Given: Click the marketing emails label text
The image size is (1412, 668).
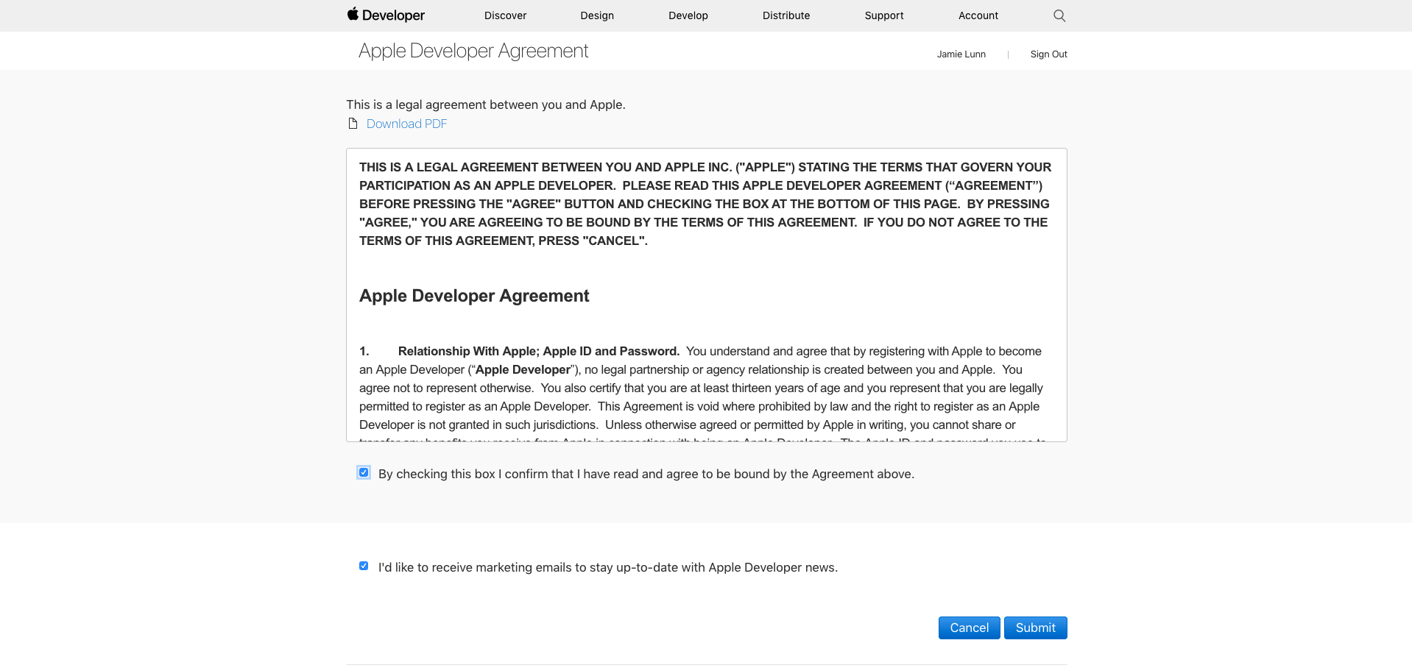Looking at the screenshot, I should [x=608, y=567].
